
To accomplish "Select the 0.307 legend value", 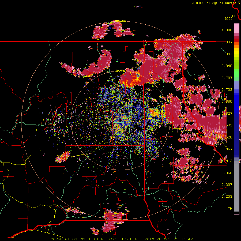I will click(227, 184).
